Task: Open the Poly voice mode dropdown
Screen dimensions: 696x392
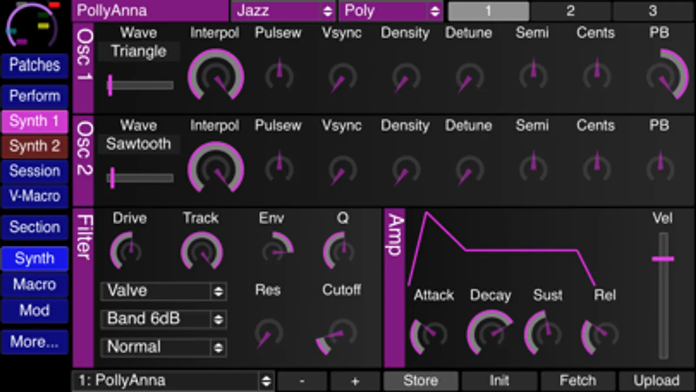Action: pyautogui.click(x=390, y=11)
